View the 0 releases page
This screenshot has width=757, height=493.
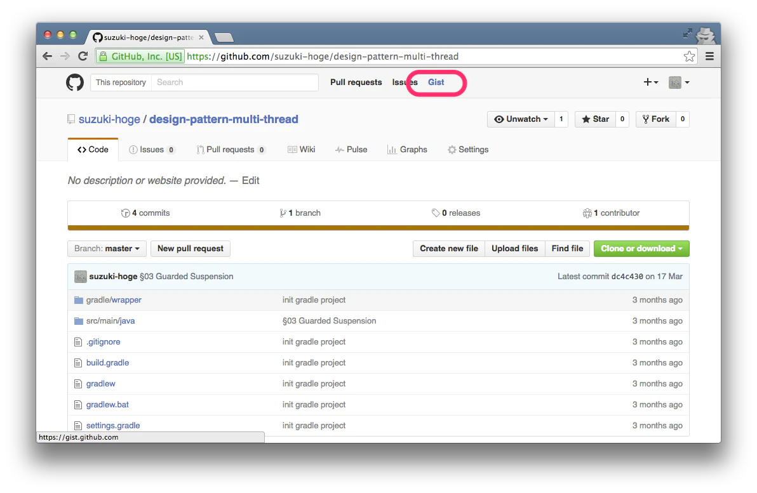coord(456,213)
